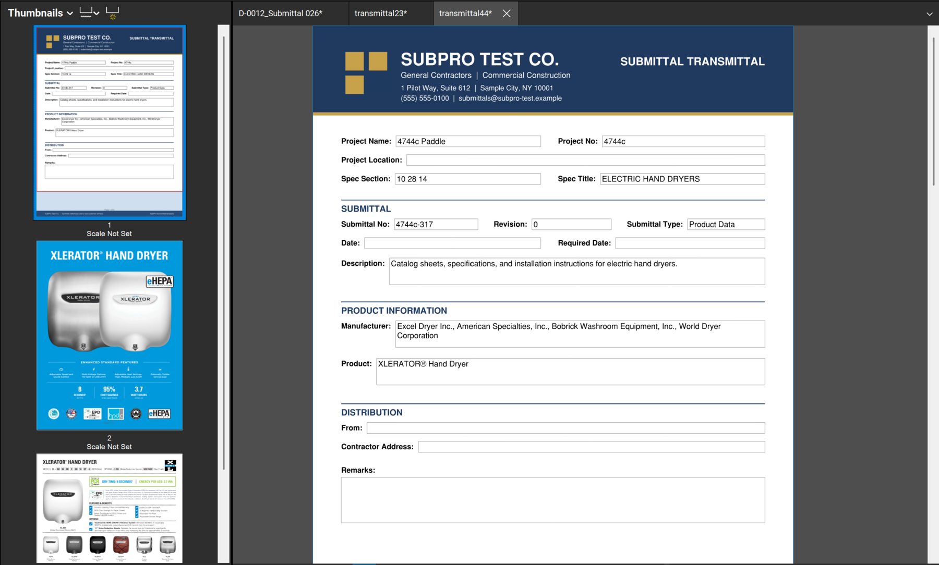Click the Revision field
The image size is (939, 565).
(571, 224)
